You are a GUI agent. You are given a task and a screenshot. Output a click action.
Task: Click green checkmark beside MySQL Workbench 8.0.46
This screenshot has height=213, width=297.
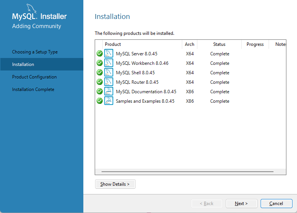coord(99,63)
